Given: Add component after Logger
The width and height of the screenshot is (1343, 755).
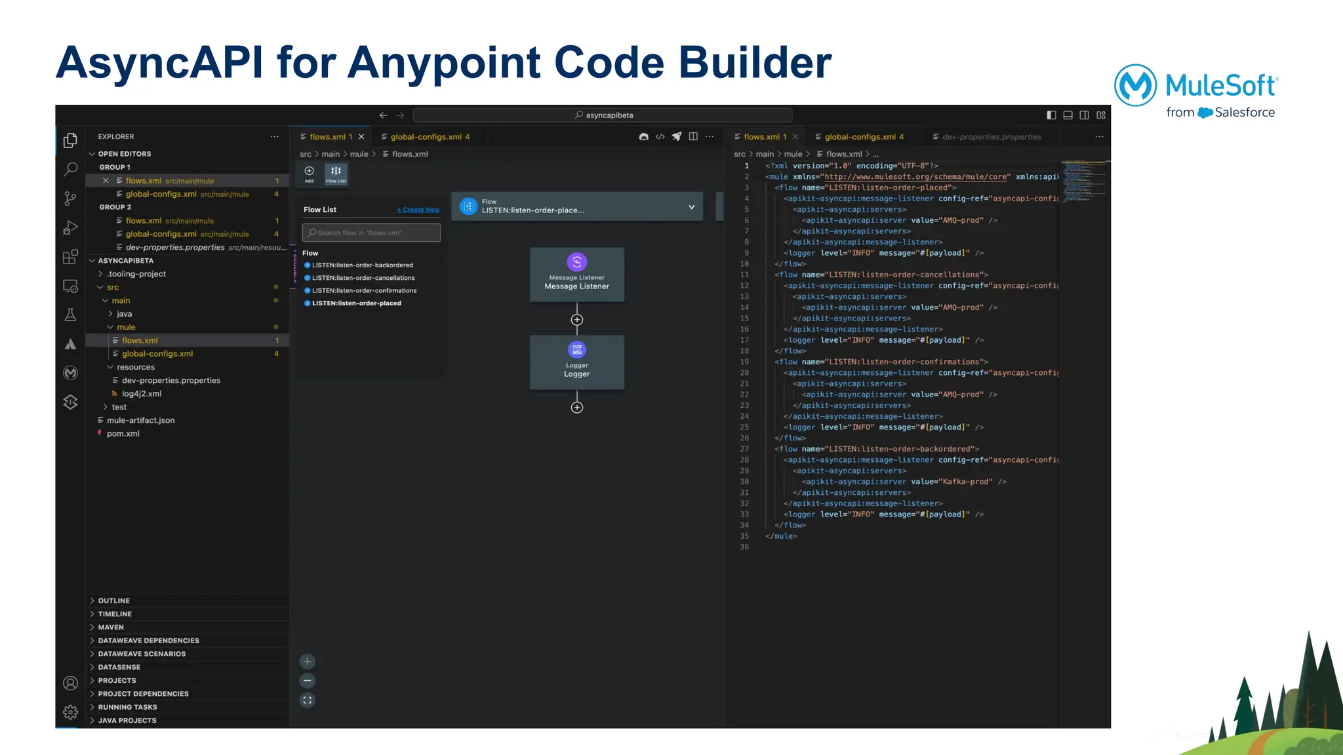Looking at the screenshot, I should click(577, 408).
